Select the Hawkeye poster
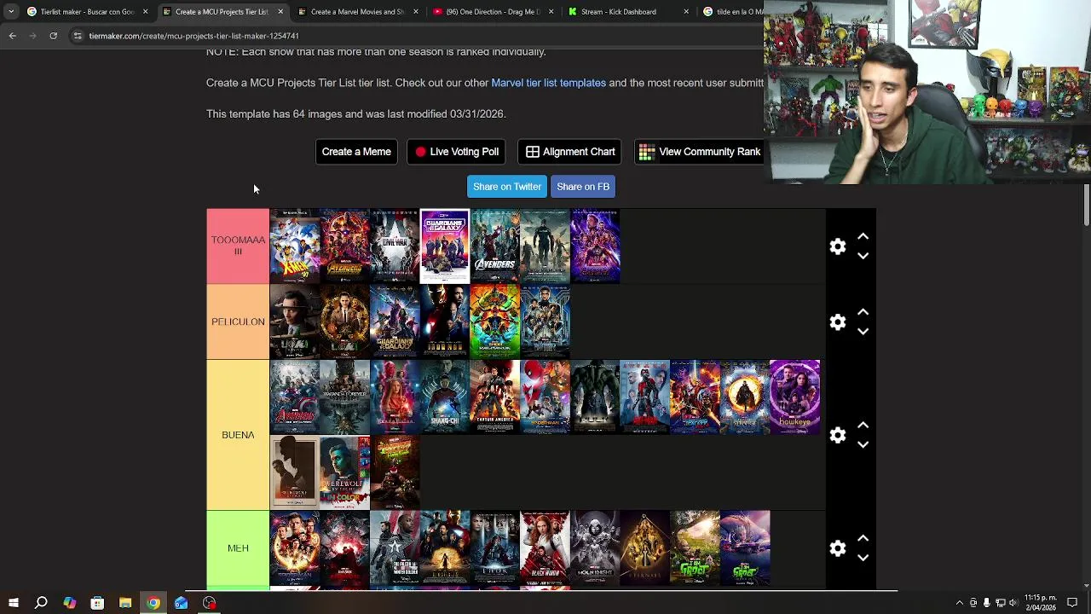Image resolution: width=1091 pixels, height=614 pixels. (794, 397)
